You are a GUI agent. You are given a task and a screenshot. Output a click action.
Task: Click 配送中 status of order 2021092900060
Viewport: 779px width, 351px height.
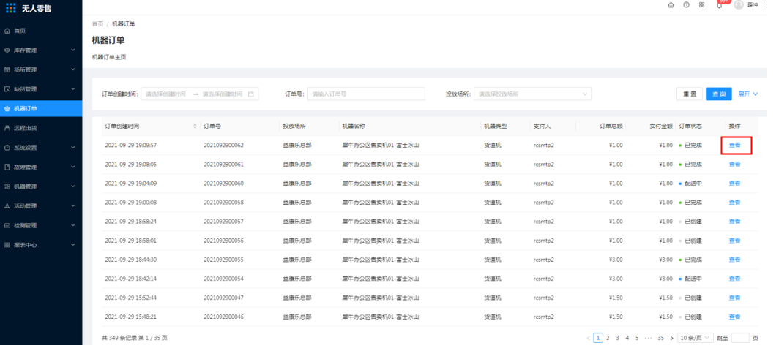[693, 184]
